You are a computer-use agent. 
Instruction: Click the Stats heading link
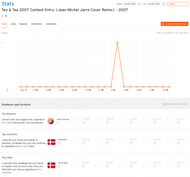point(8,4)
